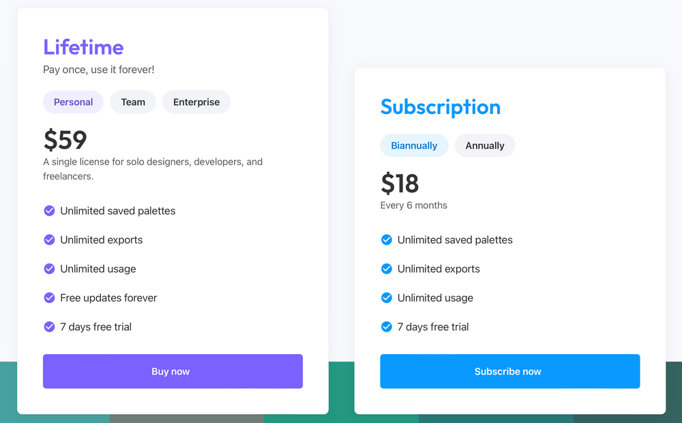682x423 pixels.
Task: Switch to Annually billing period
Action: click(x=485, y=145)
